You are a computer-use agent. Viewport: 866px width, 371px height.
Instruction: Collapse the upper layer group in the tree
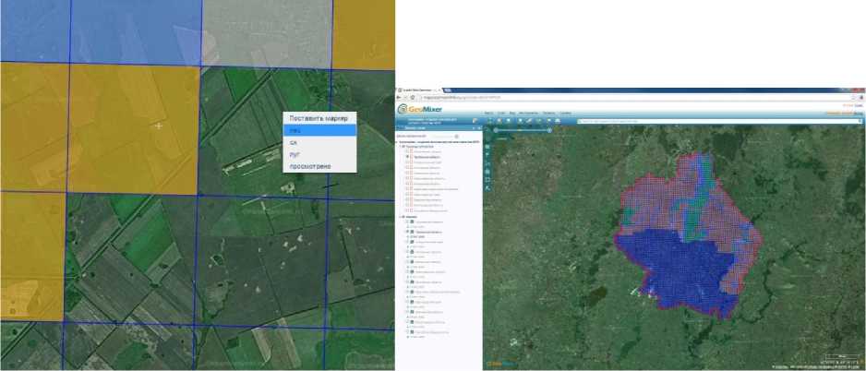[399, 146]
